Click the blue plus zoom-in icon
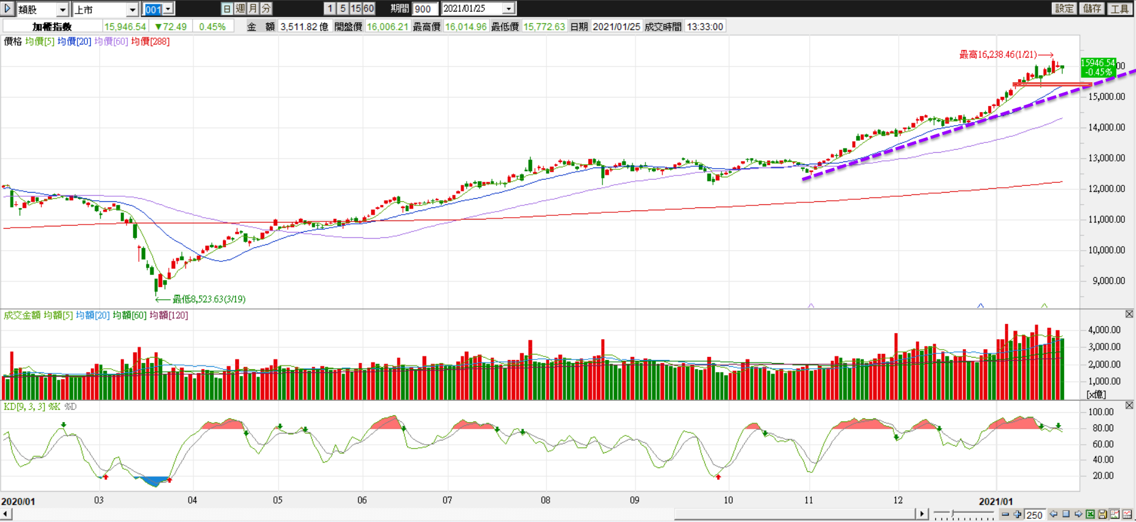This screenshot has width=1136, height=522. pos(1017,515)
